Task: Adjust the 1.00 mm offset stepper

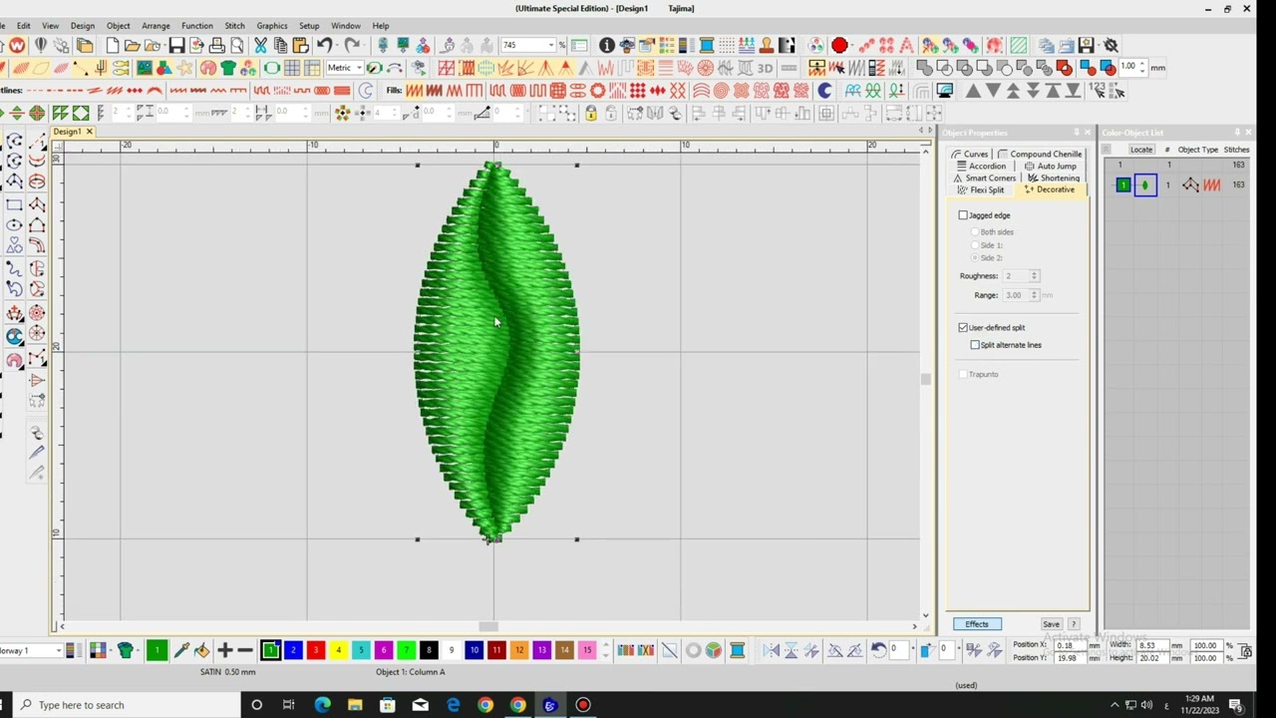Action: click(x=1143, y=68)
